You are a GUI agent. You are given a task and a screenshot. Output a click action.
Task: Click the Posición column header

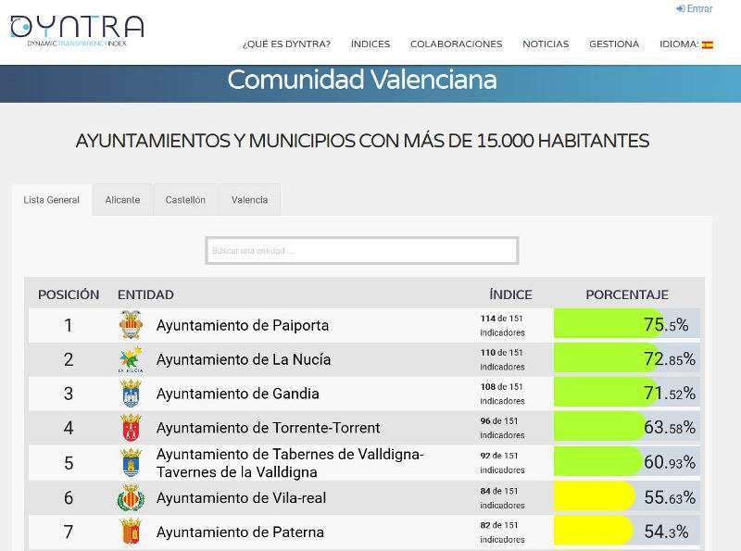[x=69, y=294]
